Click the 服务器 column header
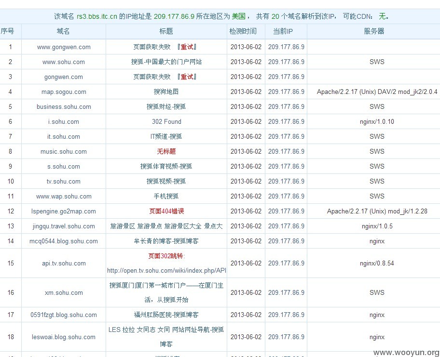The height and width of the screenshot is (357, 440). coord(374,31)
